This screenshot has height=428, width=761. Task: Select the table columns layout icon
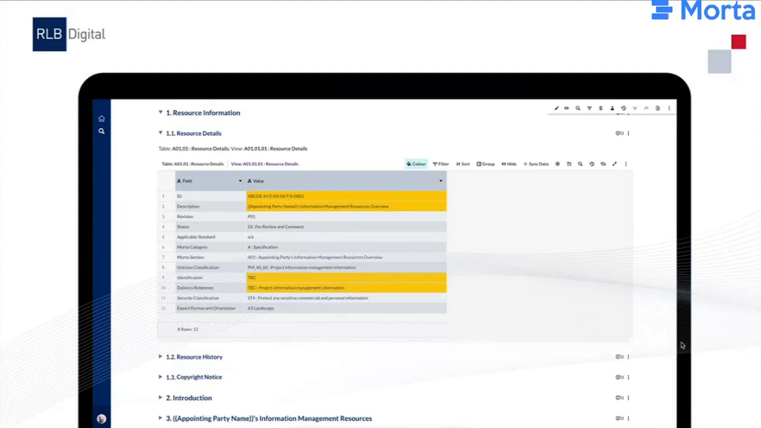coord(569,164)
